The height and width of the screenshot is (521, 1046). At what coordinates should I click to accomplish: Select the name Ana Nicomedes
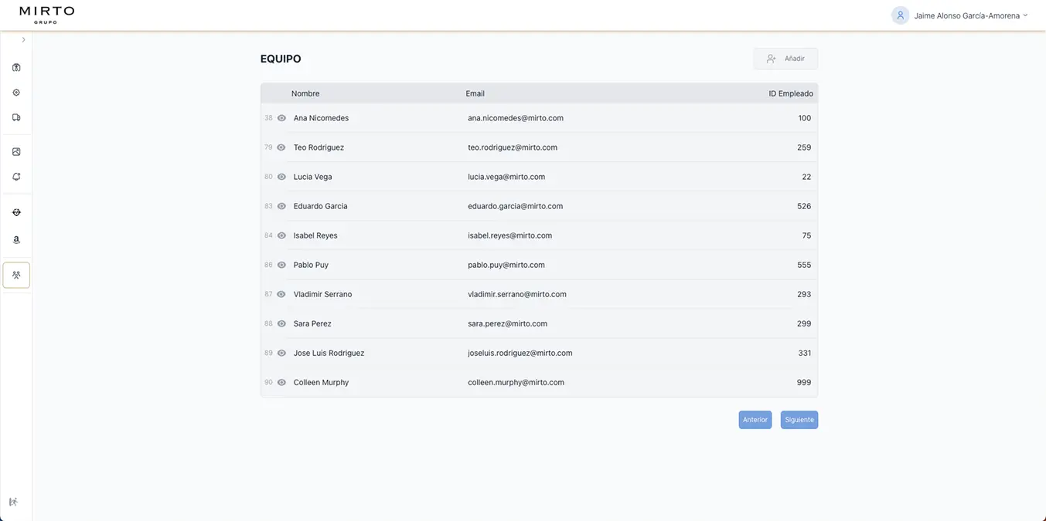(x=321, y=118)
